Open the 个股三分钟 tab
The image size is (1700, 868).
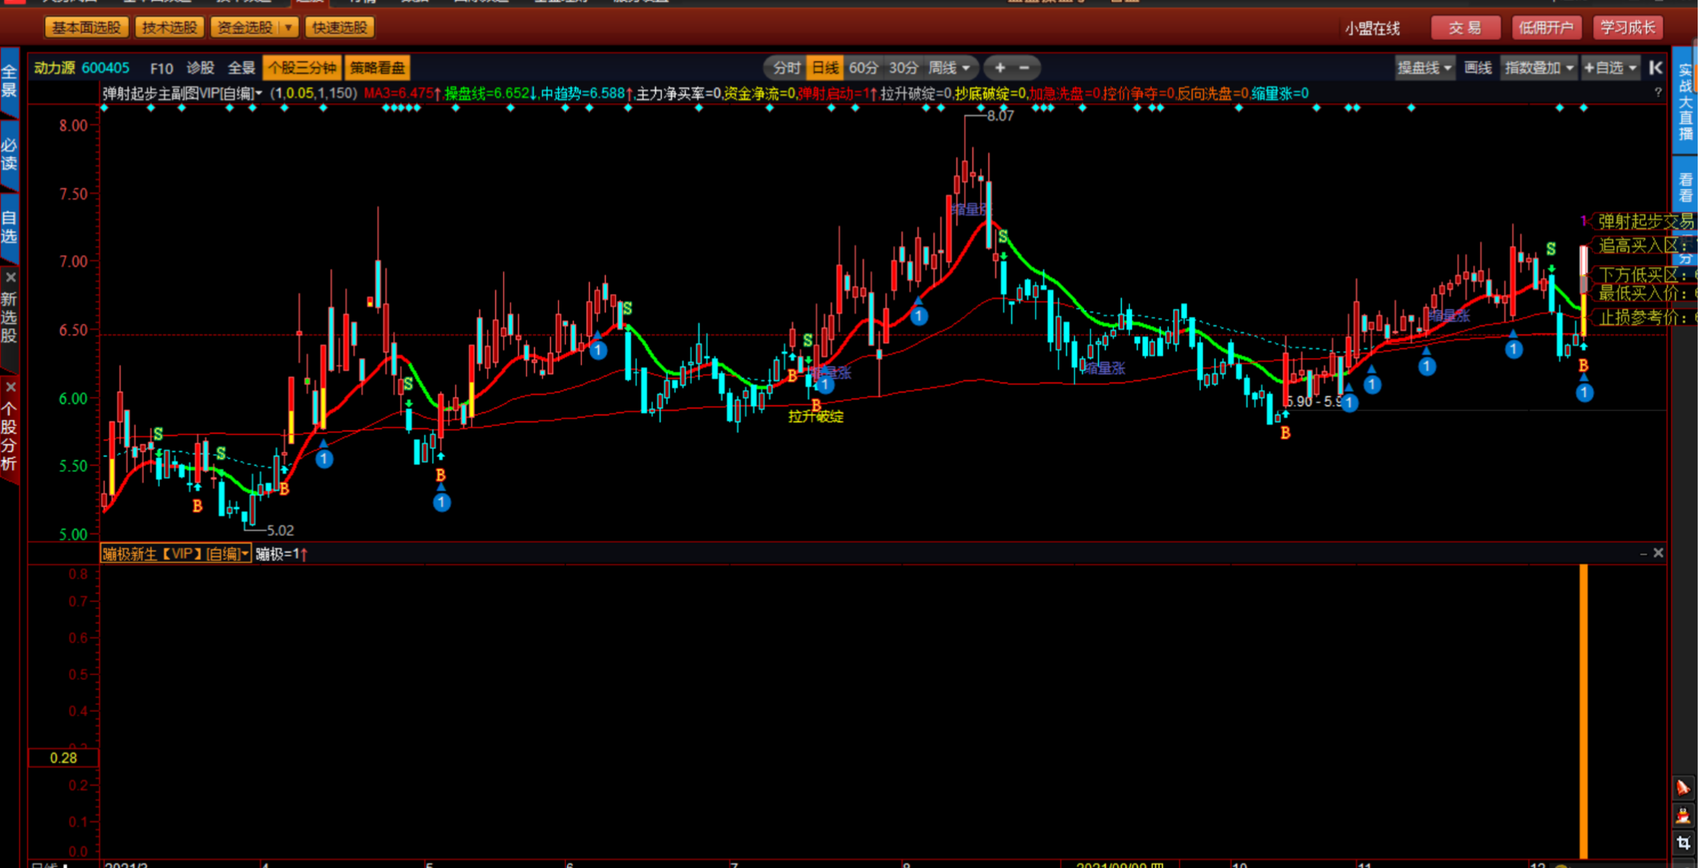click(x=302, y=68)
